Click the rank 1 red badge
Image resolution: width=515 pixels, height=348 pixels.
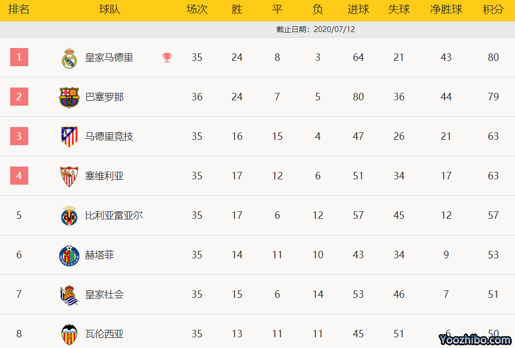coord(19,57)
